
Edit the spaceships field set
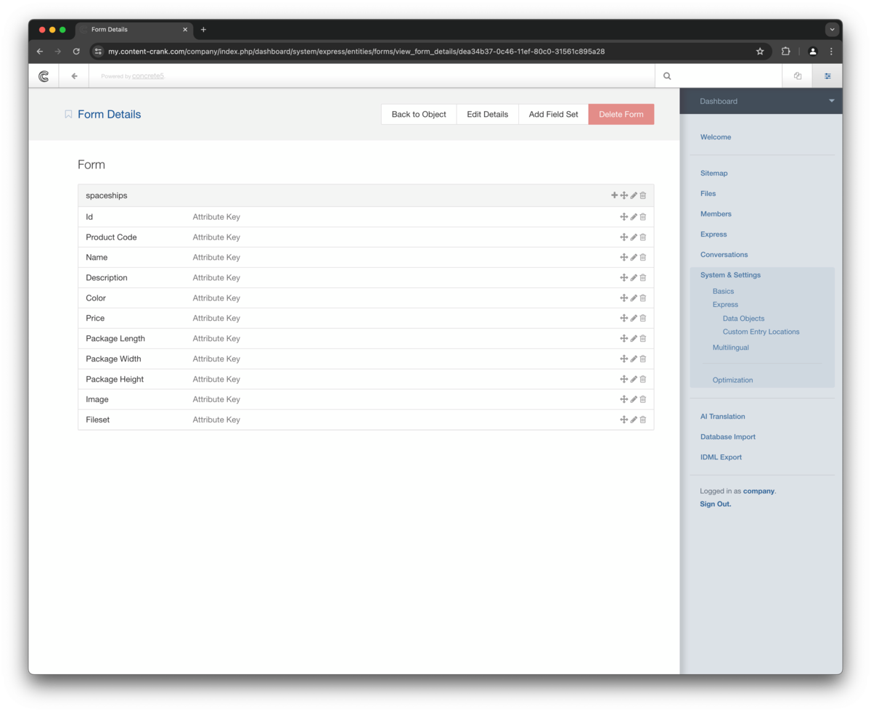[x=634, y=195]
